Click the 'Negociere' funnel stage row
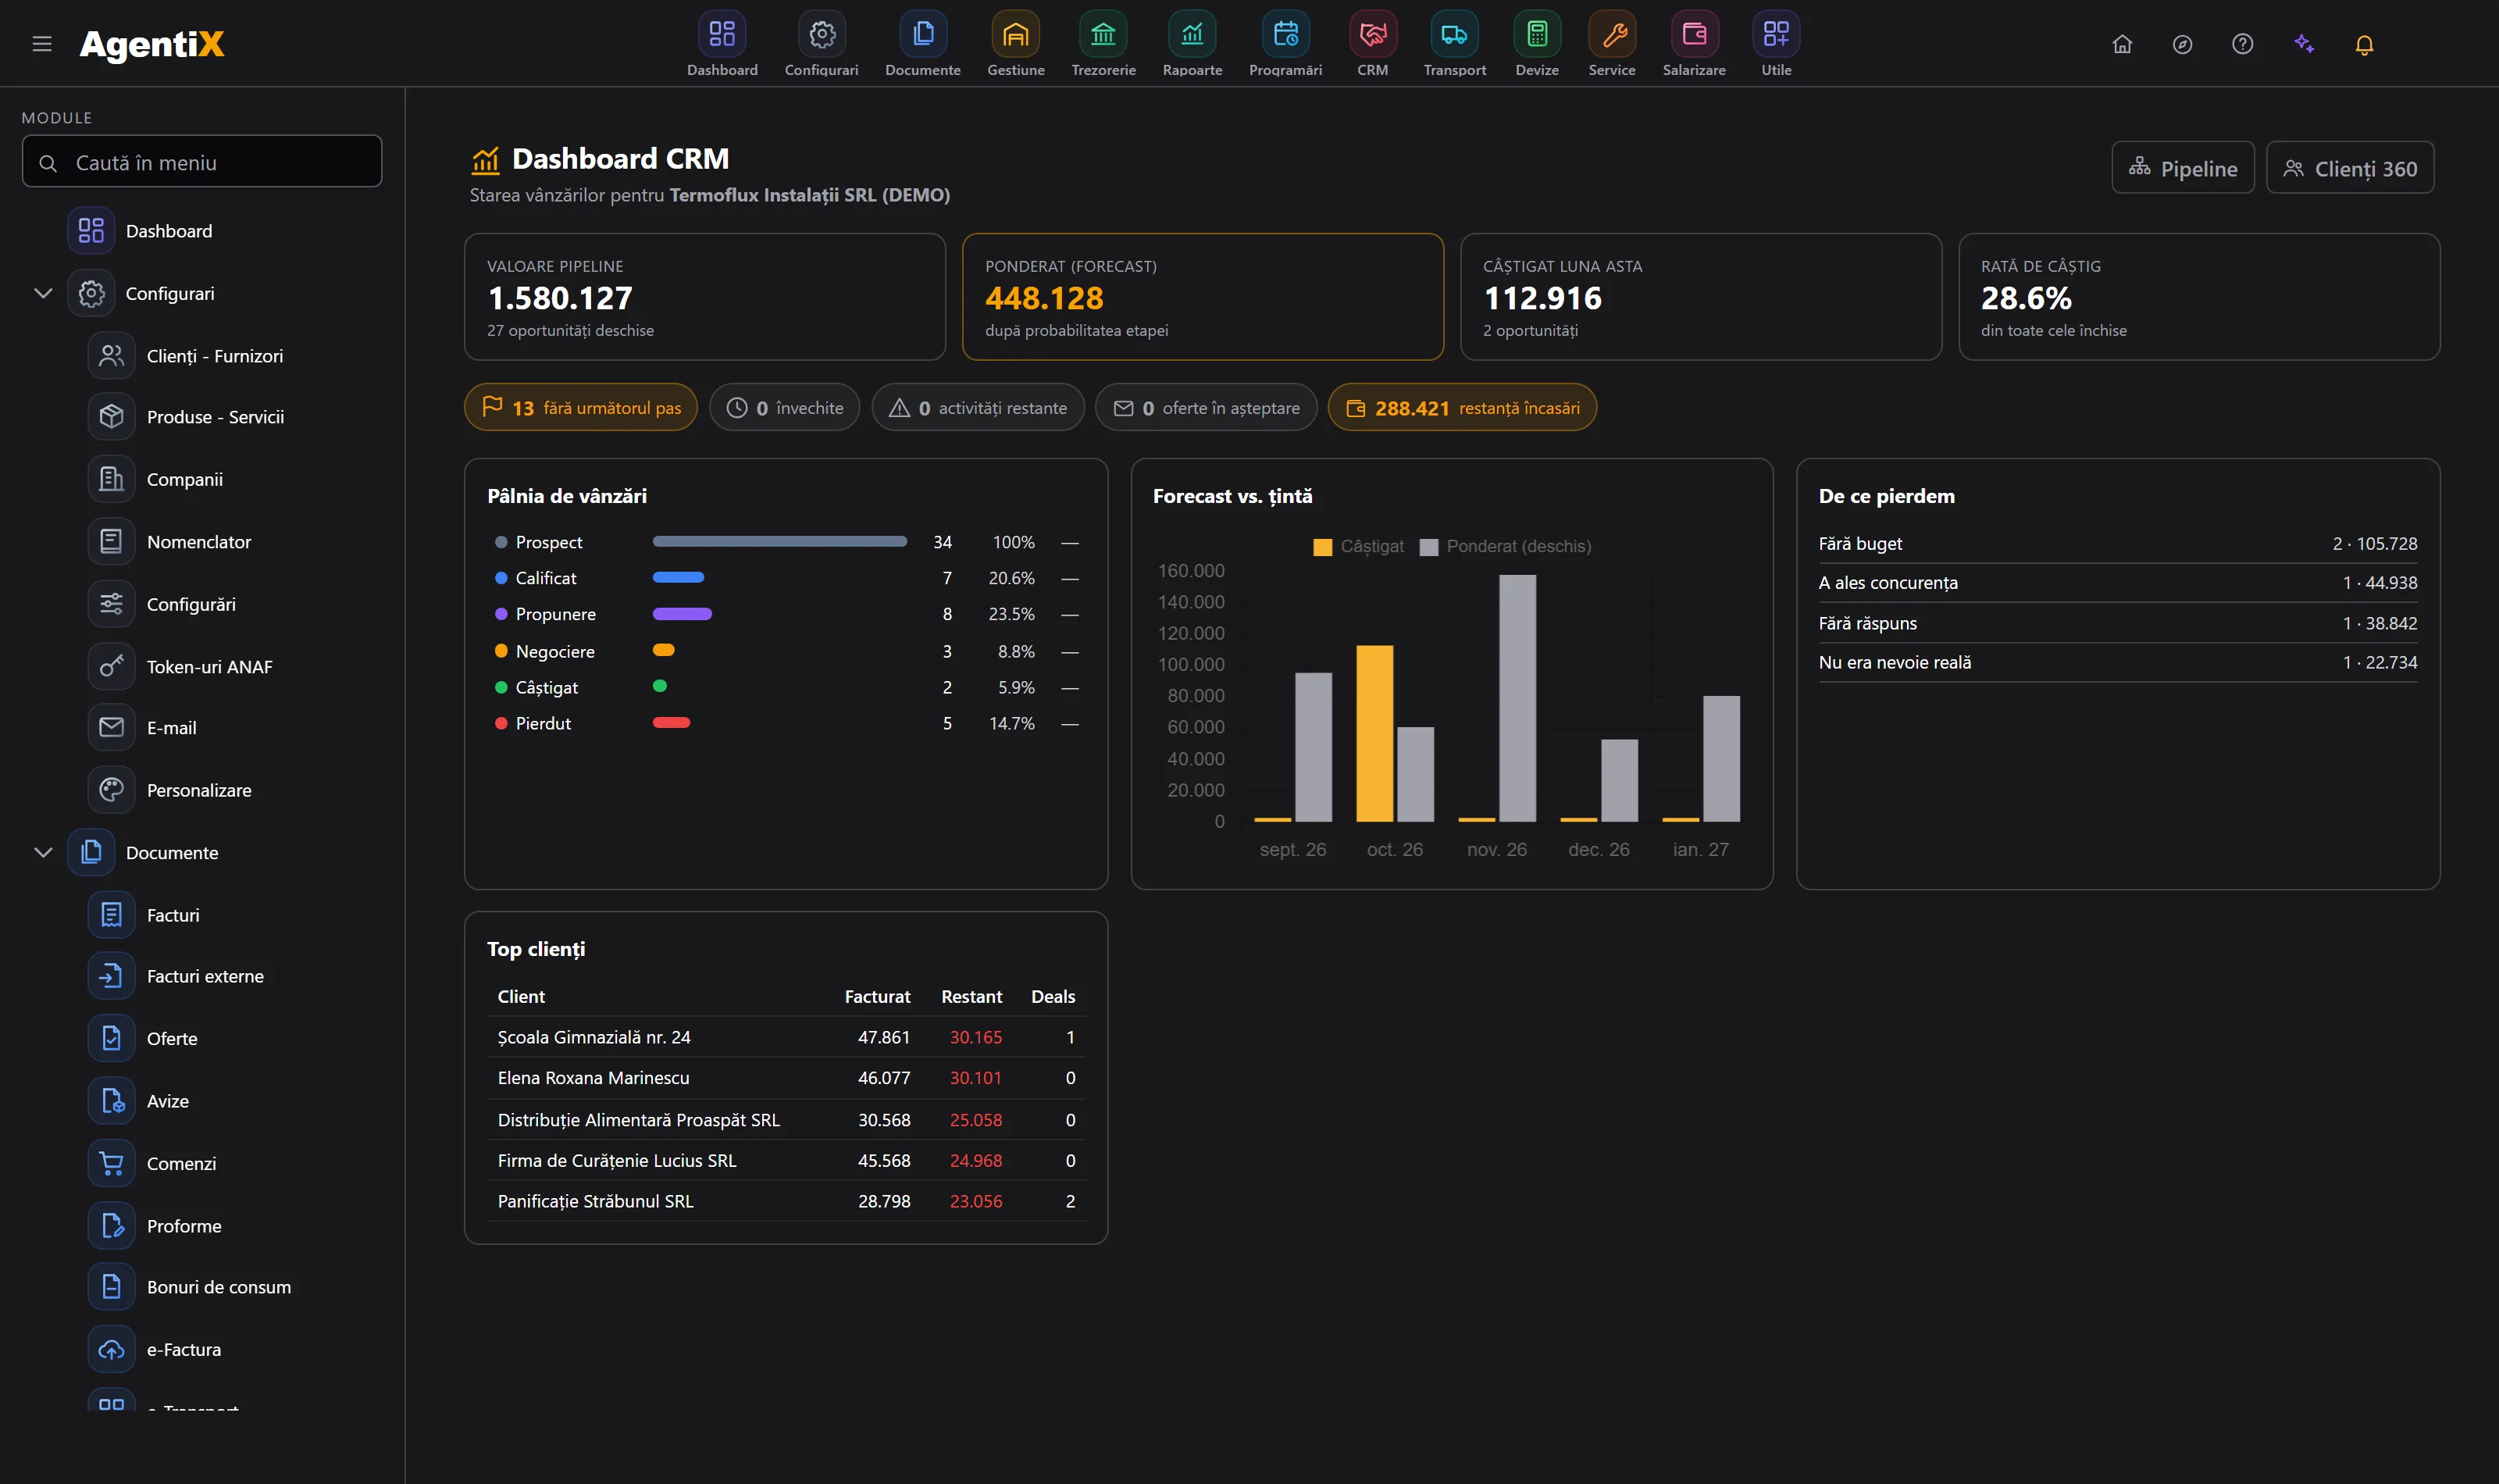The width and height of the screenshot is (2499, 1484). coord(786,651)
